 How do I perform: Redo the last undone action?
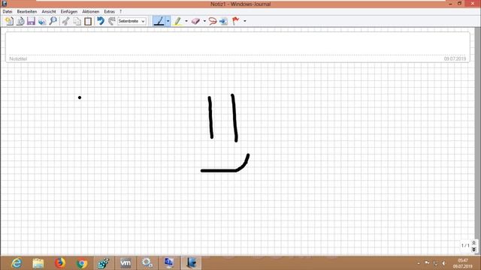tap(112, 21)
